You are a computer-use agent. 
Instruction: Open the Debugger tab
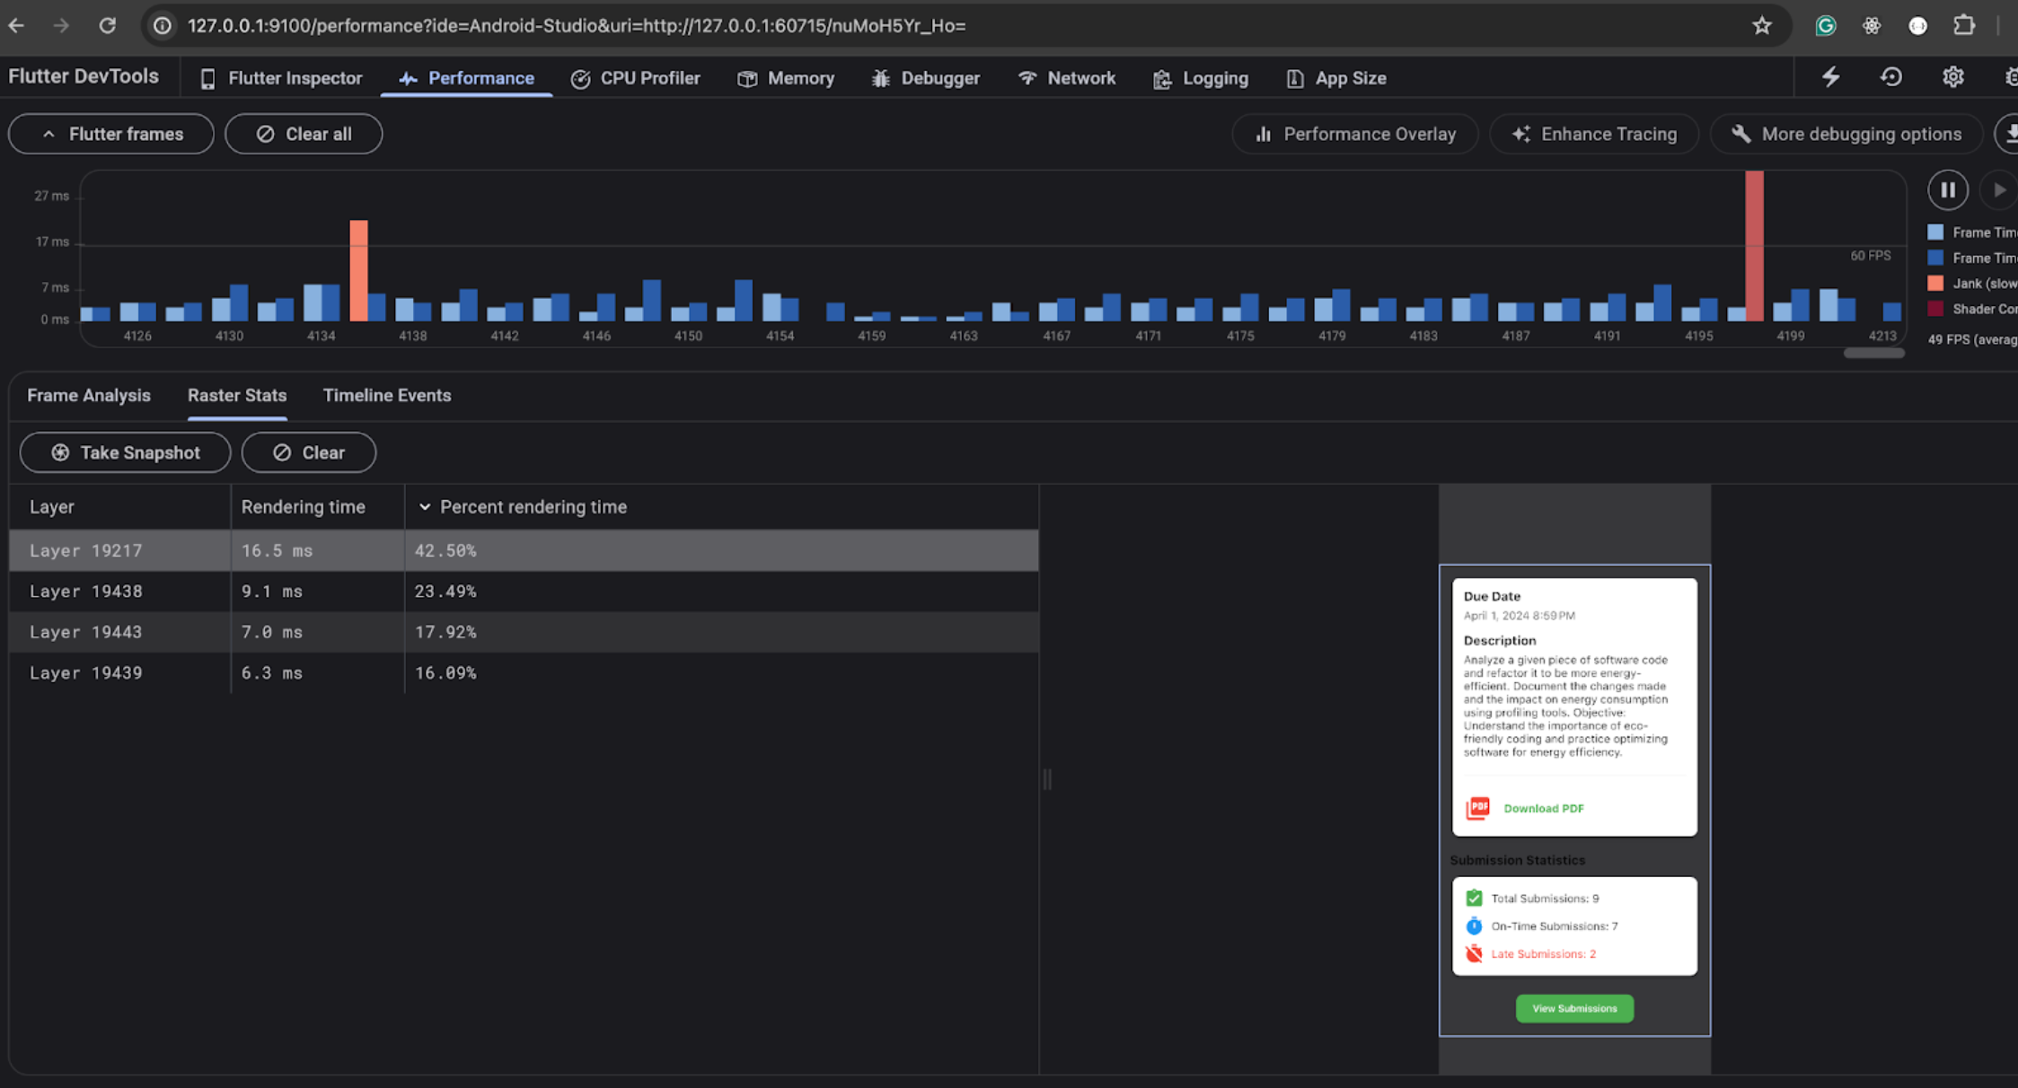point(926,78)
